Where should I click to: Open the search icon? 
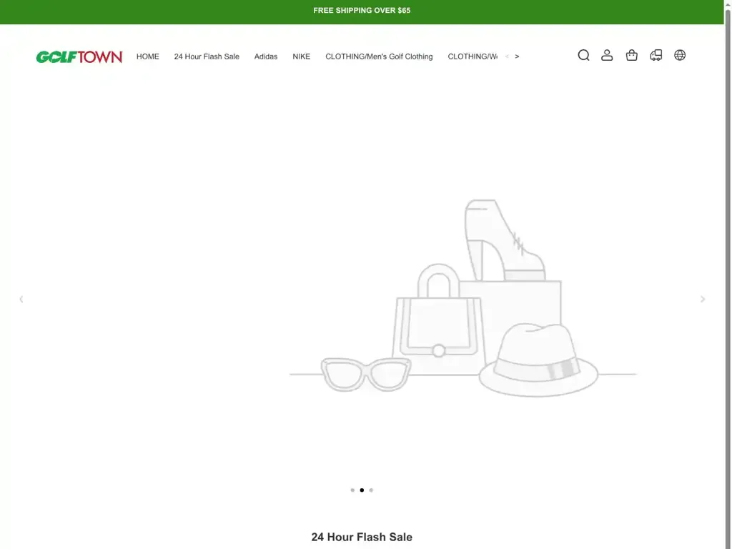click(584, 55)
